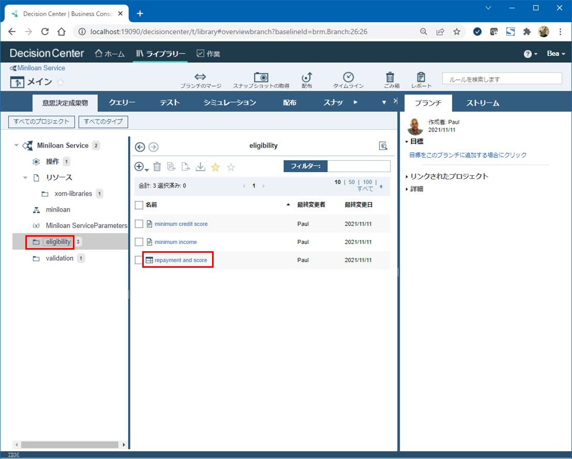The width and height of the screenshot is (572, 459).
Task: Switch to the クエリー tab
Action: 122,102
